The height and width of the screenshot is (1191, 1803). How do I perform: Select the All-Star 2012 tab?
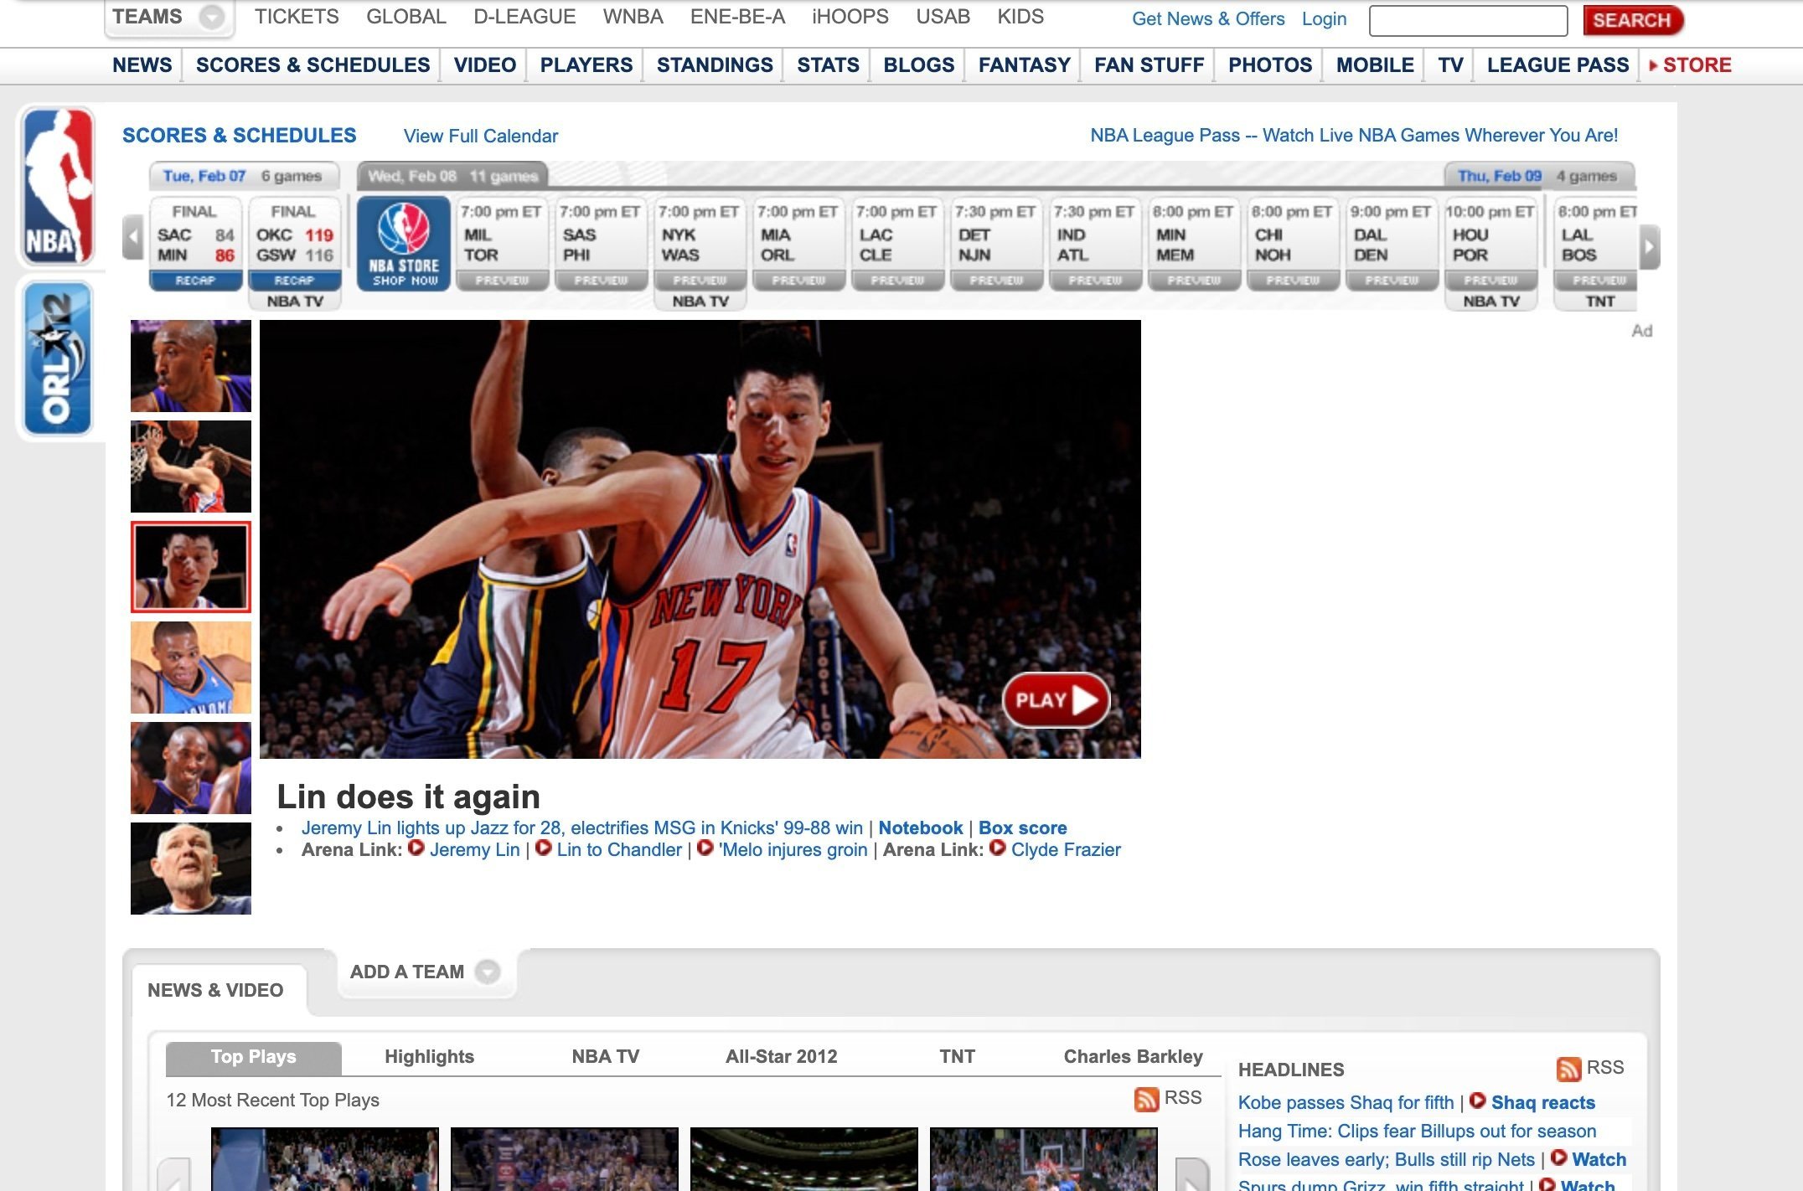[x=781, y=1057]
